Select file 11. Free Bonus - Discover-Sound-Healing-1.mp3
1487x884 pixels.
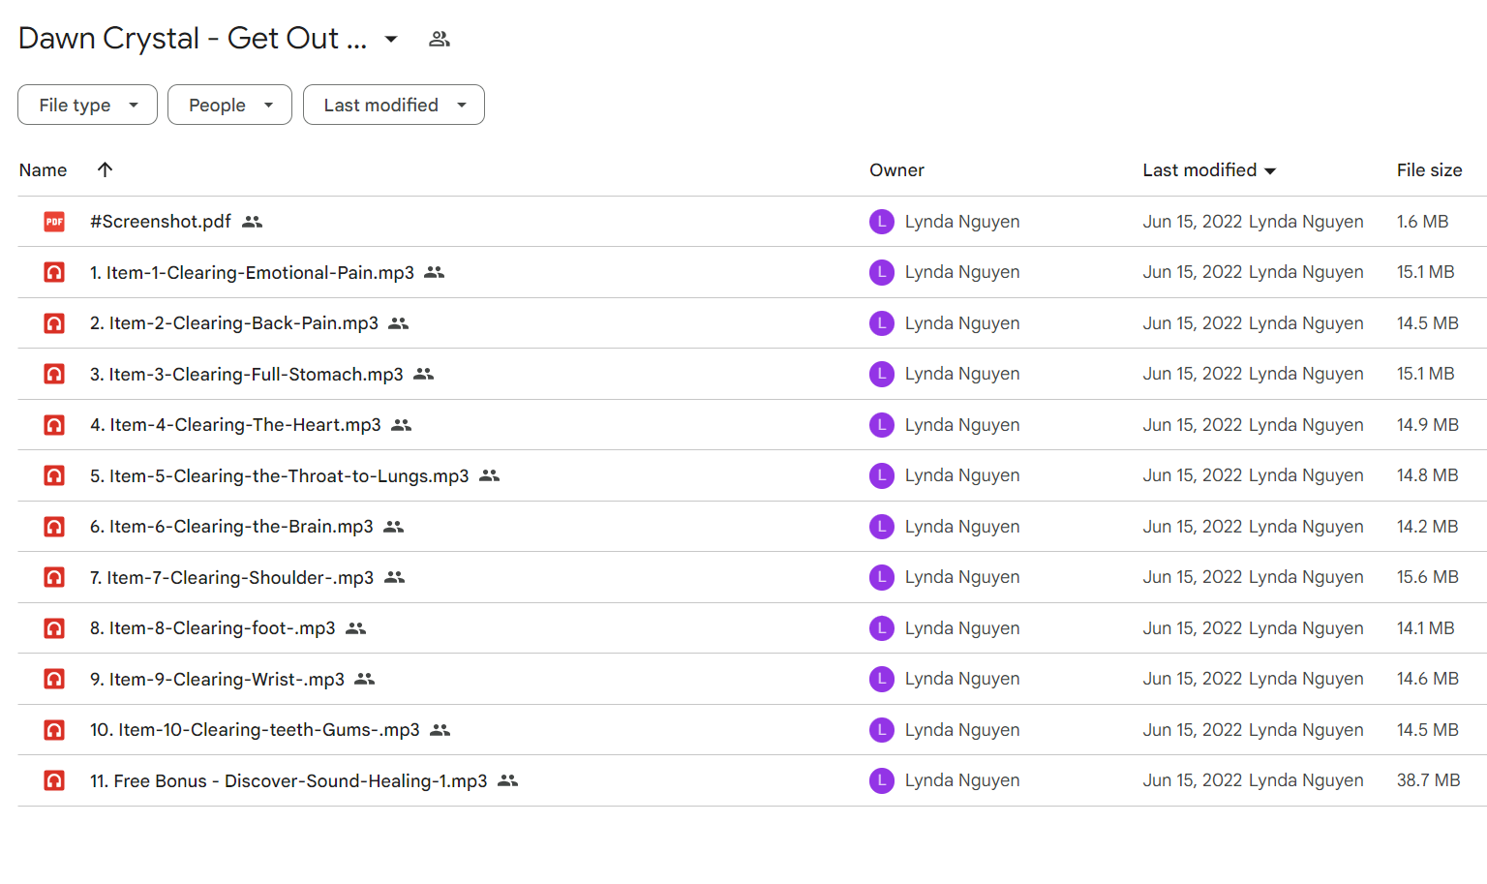[288, 781]
